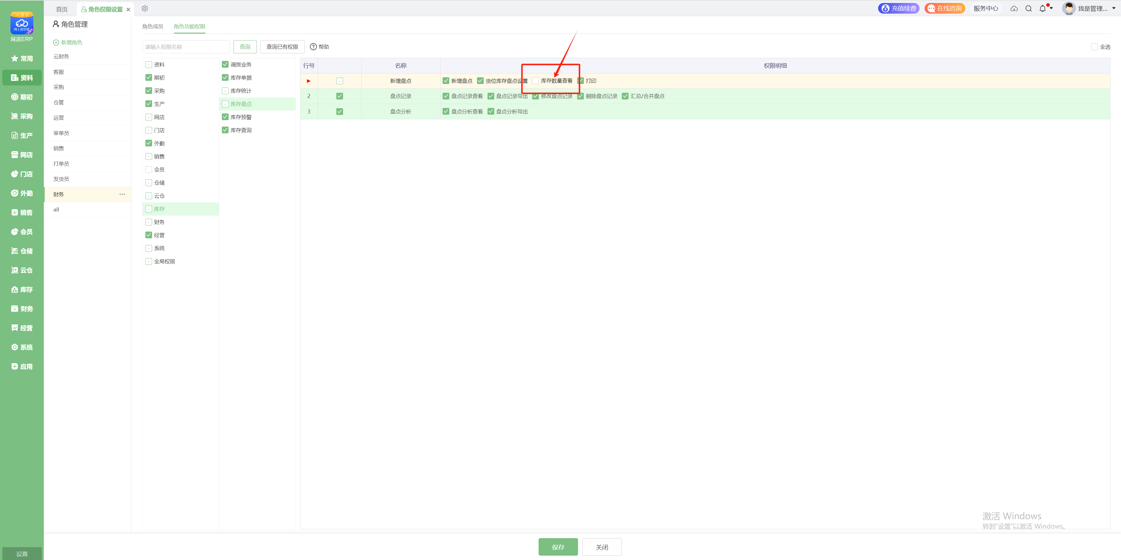Open the 会员 sidebar module
Image resolution: width=1121 pixels, height=560 pixels.
(22, 232)
